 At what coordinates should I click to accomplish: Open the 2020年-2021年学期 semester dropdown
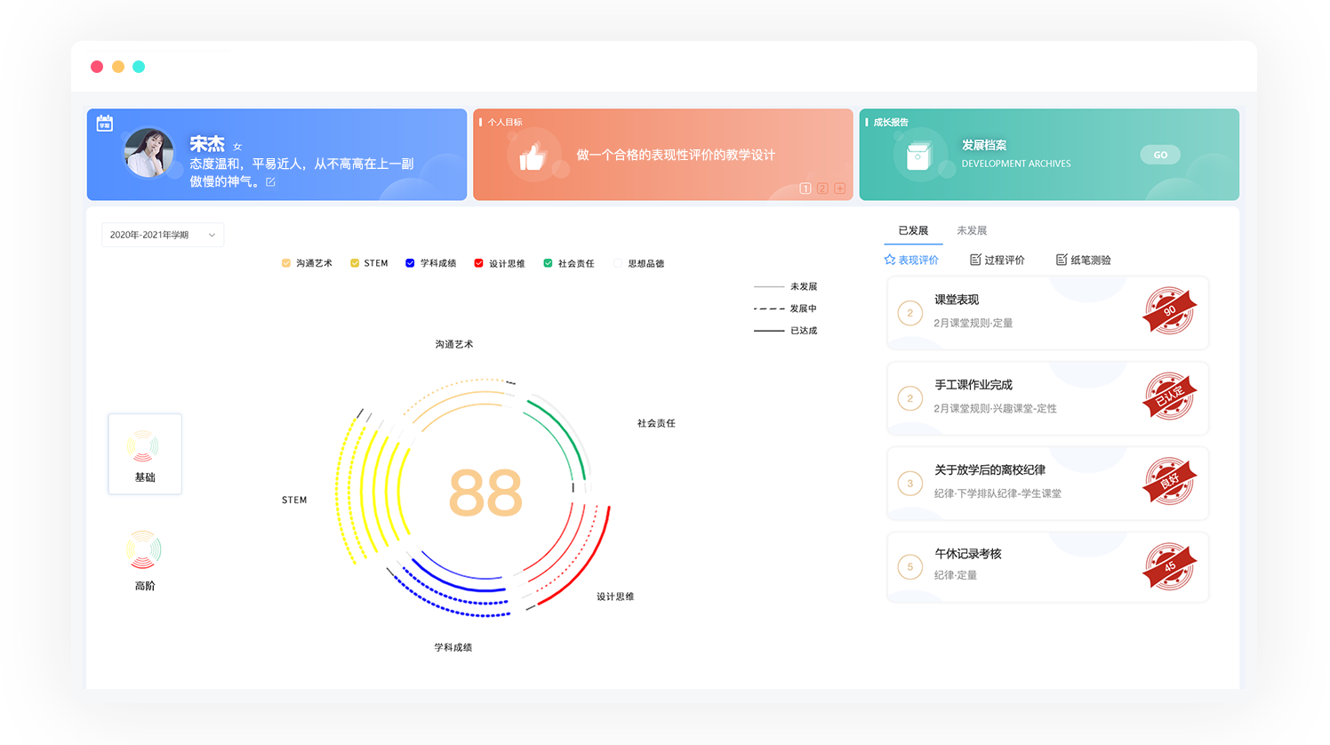click(163, 235)
